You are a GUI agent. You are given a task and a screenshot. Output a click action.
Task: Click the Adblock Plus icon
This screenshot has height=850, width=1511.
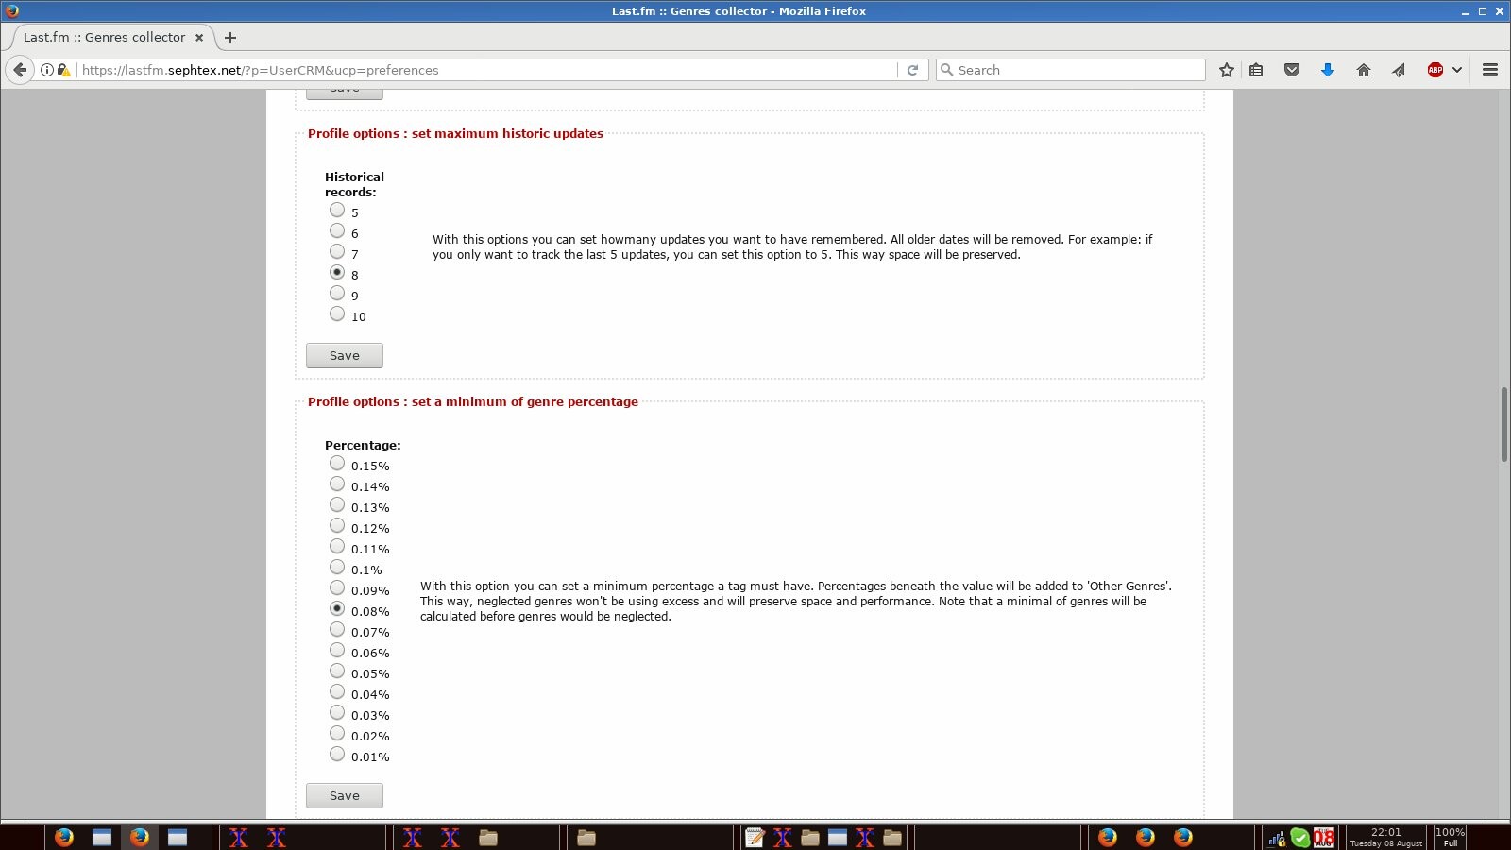click(1435, 70)
